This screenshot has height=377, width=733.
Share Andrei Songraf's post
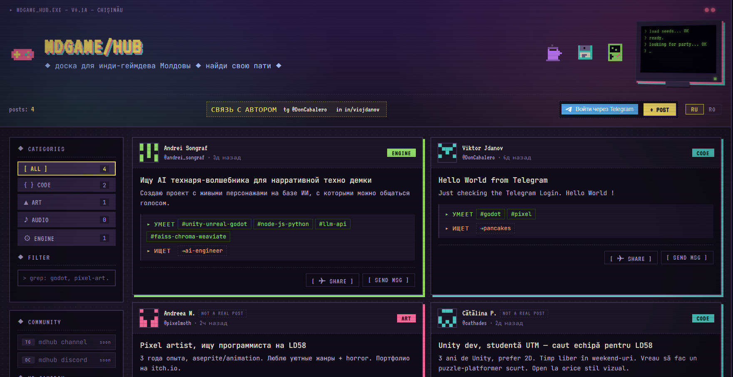(332, 281)
